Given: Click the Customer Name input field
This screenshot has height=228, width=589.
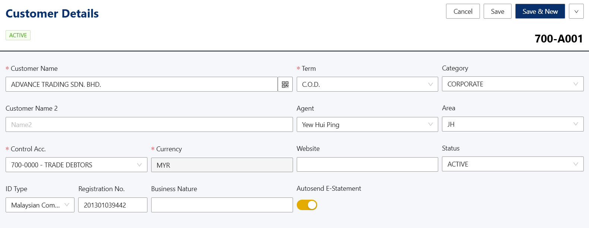Looking at the screenshot, I should (x=141, y=85).
